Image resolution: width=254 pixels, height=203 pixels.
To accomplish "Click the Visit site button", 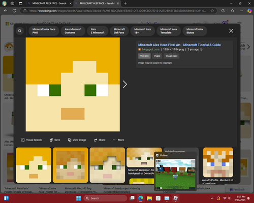I will pos(144,56).
